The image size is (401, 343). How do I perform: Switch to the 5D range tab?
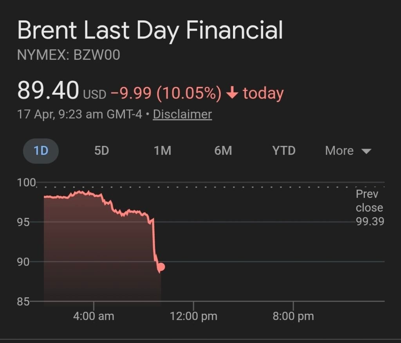(x=101, y=151)
